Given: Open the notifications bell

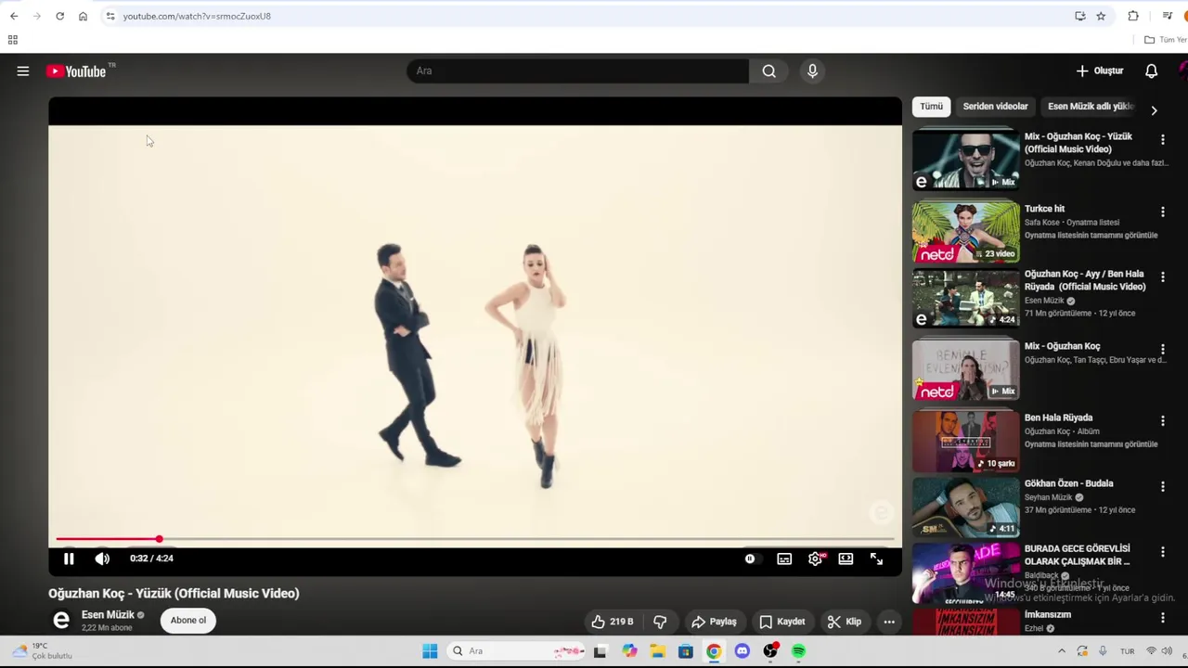Looking at the screenshot, I should pos(1151,71).
